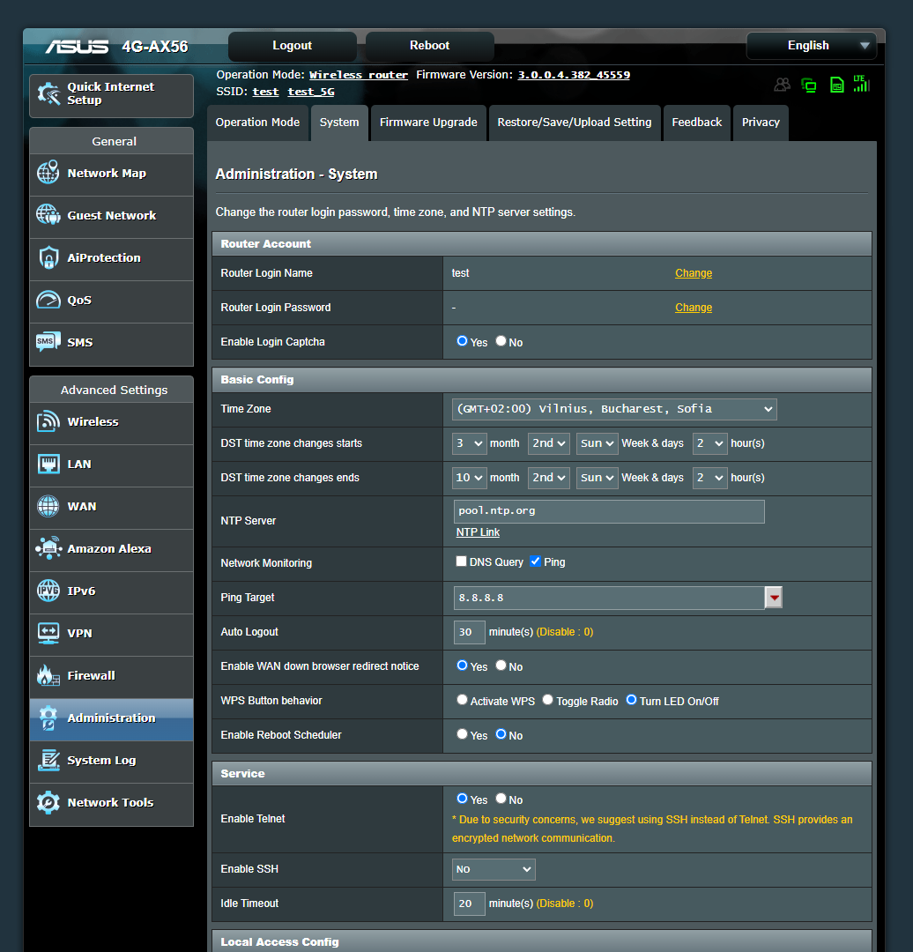Open DST ends day dropdown
This screenshot has height=952, width=913.
pos(598,478)
